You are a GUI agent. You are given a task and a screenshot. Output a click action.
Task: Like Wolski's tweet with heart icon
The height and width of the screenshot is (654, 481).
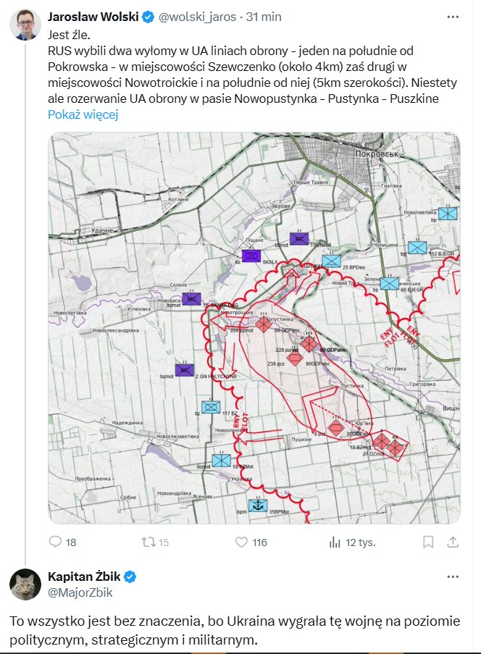click(241, 542)
